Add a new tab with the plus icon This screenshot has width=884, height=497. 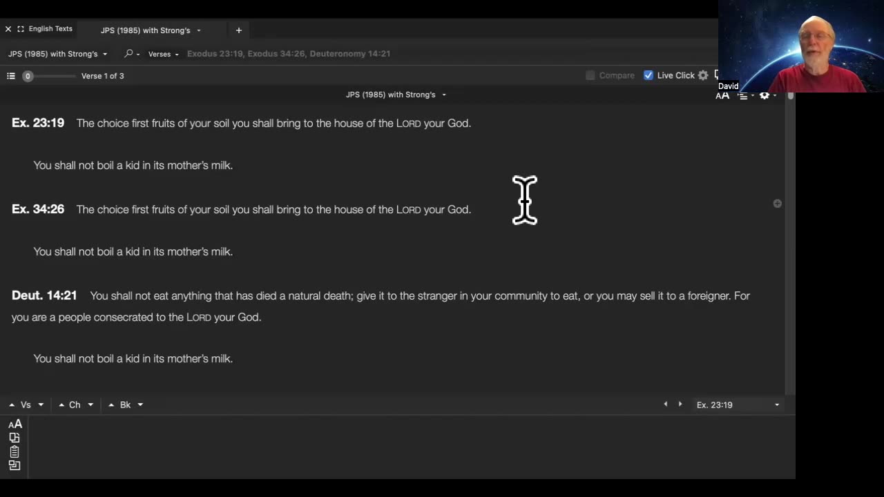click(x=239, y=30)
